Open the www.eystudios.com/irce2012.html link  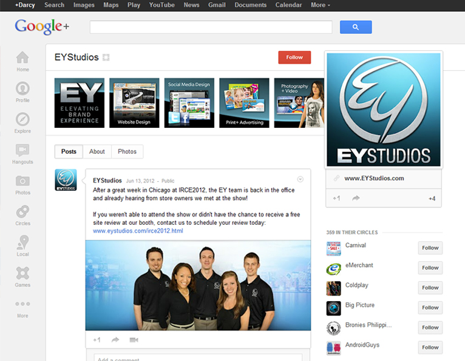pyautogui.click(x=138, y=231)
